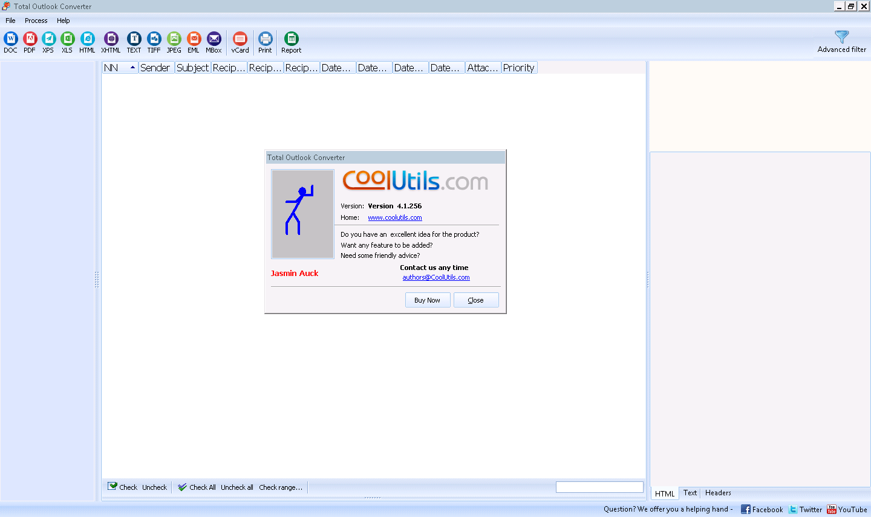The image size is (871, 517).
Task: Pick the MBox conversion icon
Action: pos(213,41)
